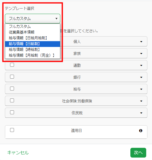Image resolution: width=152 pixels, height=160 pixels.
Task: Open the 通勤 section arrow
Action: coord(141,66)
